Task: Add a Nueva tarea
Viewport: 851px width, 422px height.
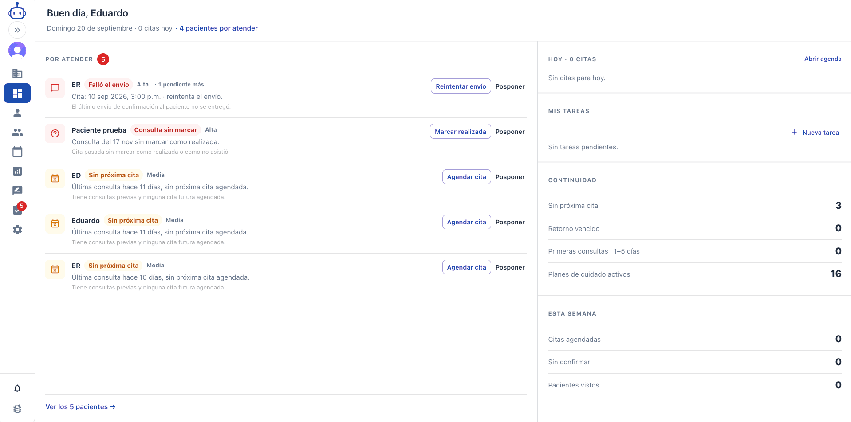Action: click(815, 133)
